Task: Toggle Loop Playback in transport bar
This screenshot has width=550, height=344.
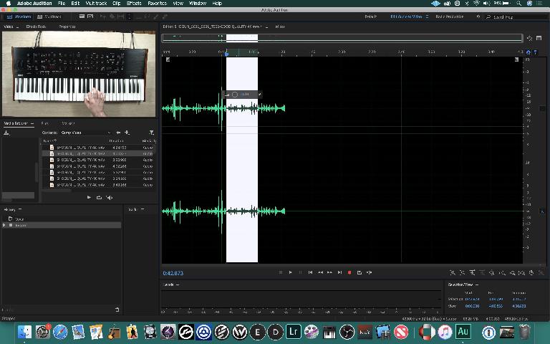Action: pyautogui.click(x=360, y=272)
